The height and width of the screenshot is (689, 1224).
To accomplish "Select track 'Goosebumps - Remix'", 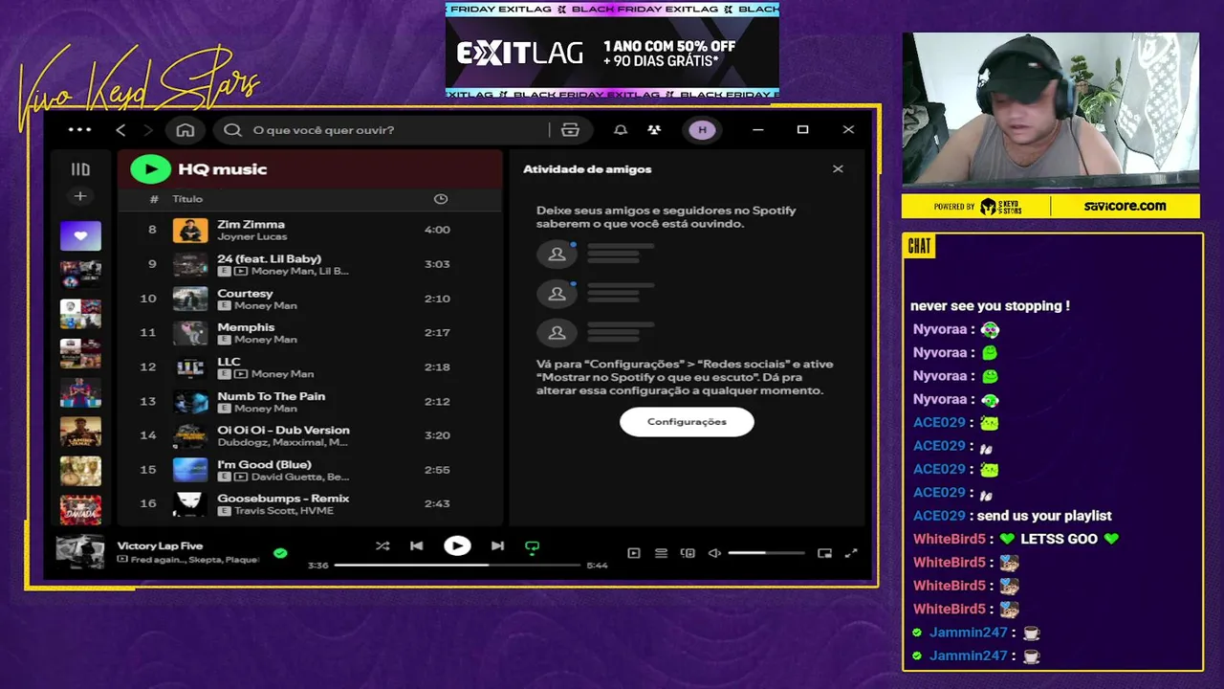I will click(311, 503).
